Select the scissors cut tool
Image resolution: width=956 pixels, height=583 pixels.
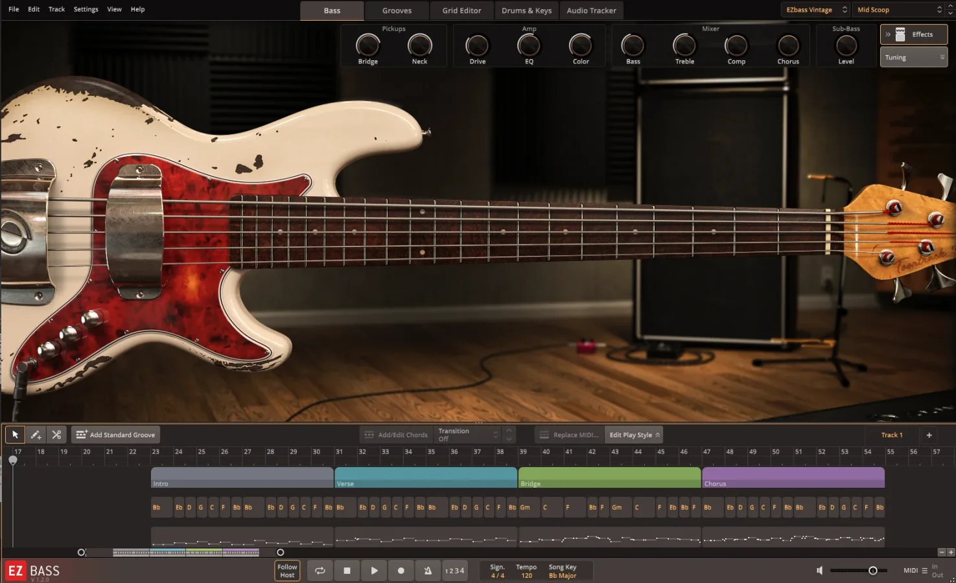pyautogui.click(x=56, y=435)
